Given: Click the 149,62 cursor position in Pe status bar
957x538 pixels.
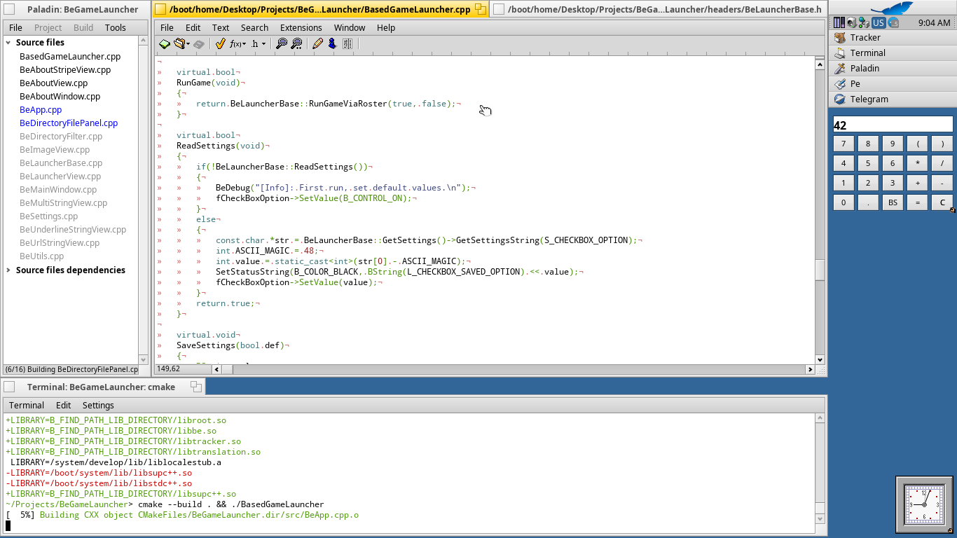Looking at the screenshot, I should click(168, 368).
